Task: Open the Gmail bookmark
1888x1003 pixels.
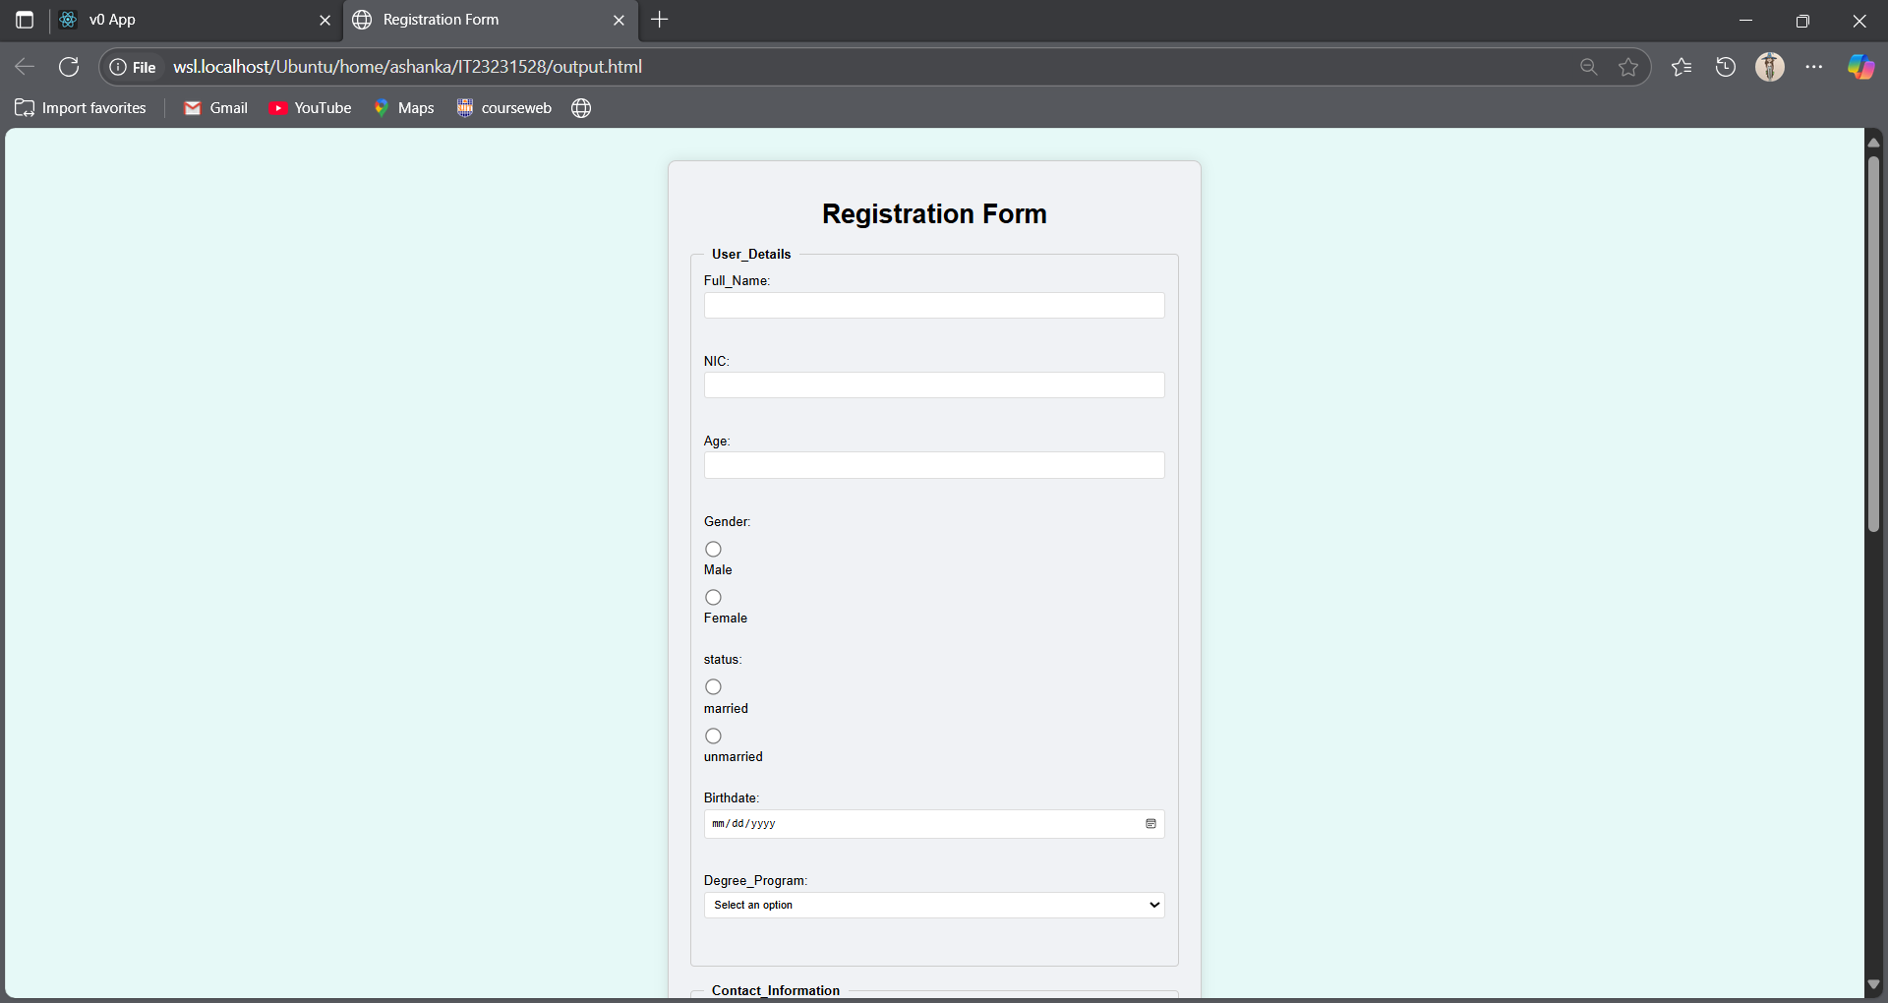Action: coord(215,108)
